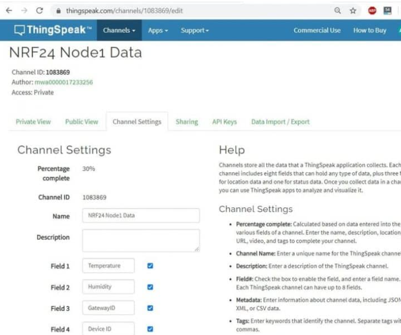Open the extension icon next to ABP

point(387,11)
